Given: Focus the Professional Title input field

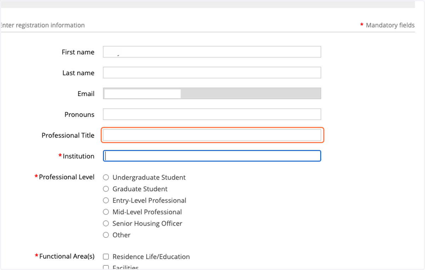Looking at the screenshot, I should click(x=212, y=135).
